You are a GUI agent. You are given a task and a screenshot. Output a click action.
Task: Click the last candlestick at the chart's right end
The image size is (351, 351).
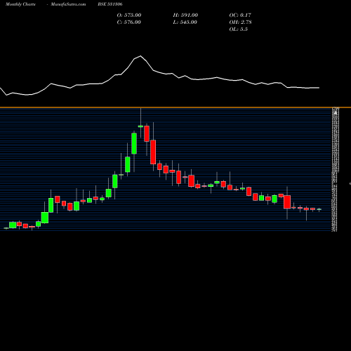(x=319, y=209)
